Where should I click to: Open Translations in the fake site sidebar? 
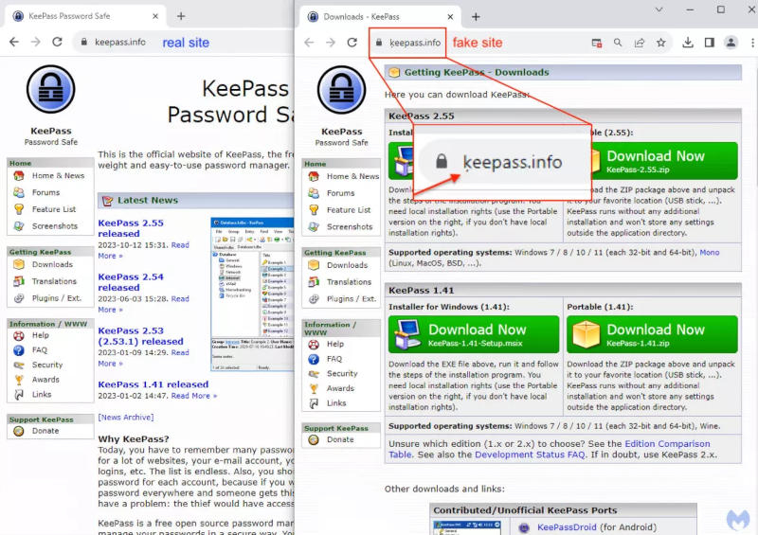[x=349, y=282]
